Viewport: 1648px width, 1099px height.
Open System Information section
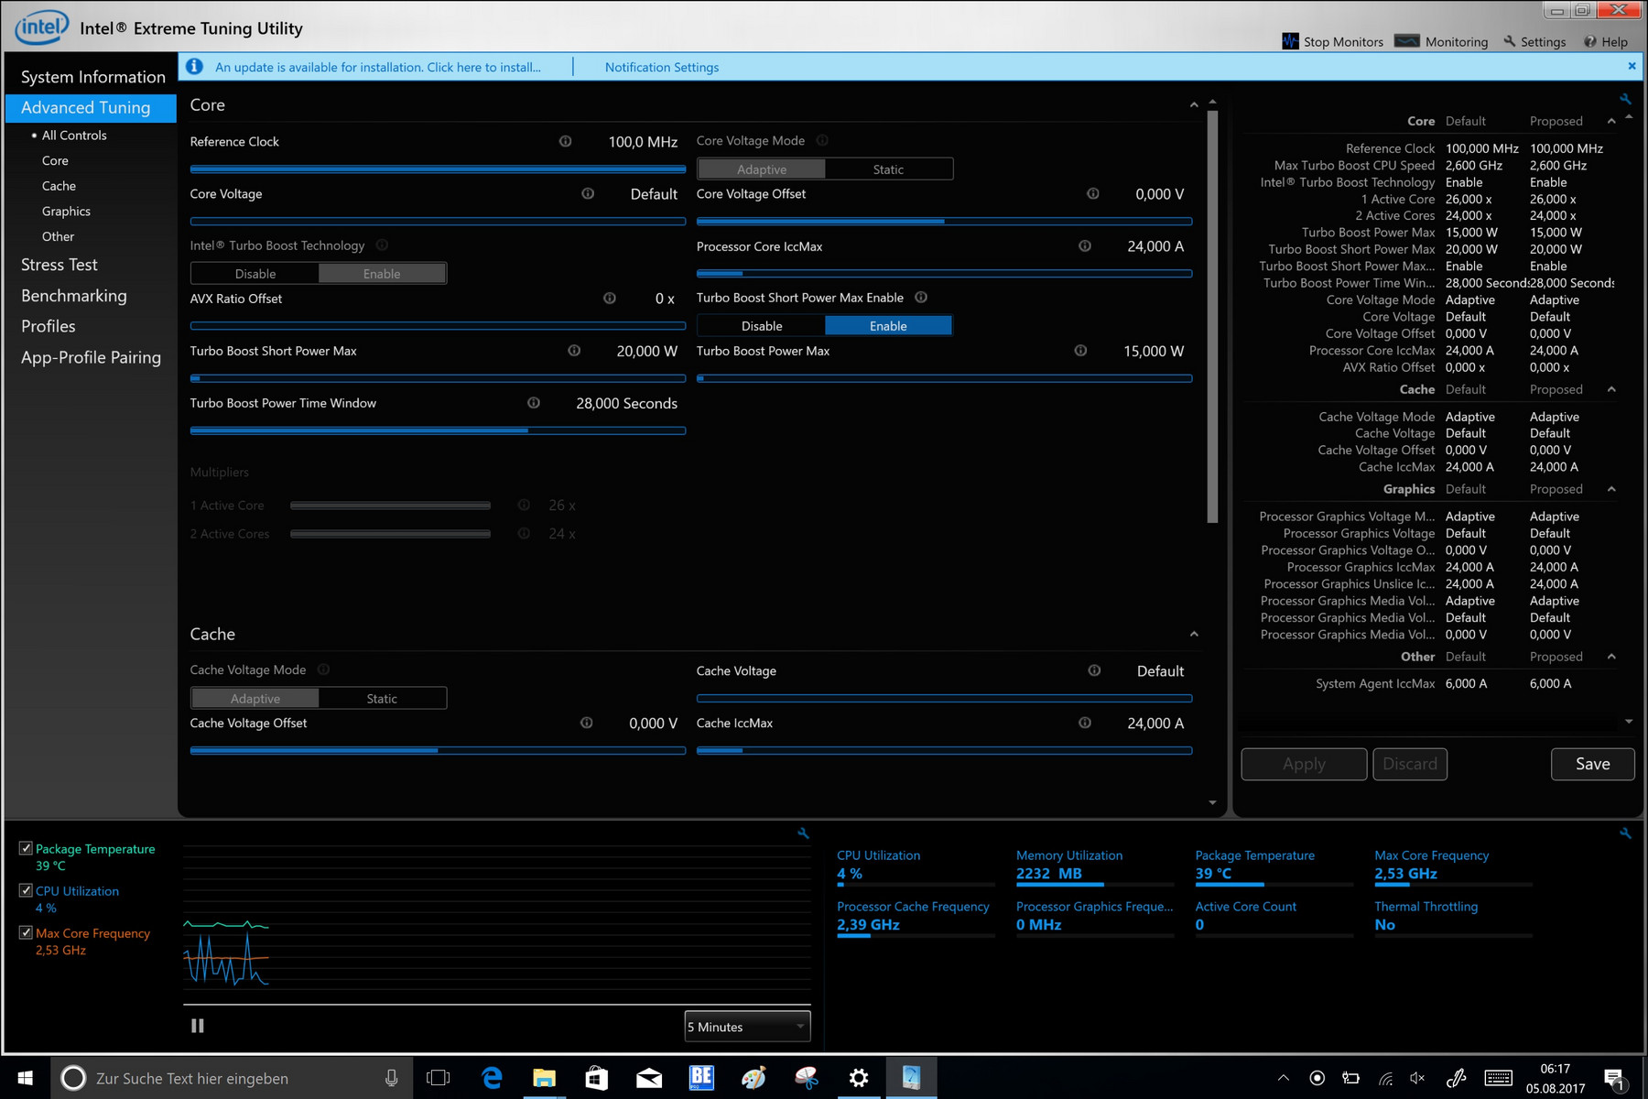point(92,77)
